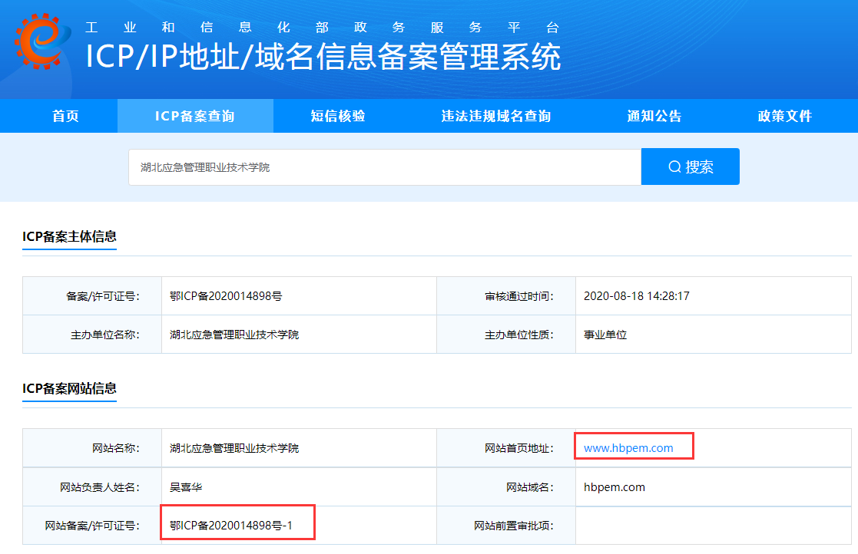Click the 搜索 button

point(690,167)
